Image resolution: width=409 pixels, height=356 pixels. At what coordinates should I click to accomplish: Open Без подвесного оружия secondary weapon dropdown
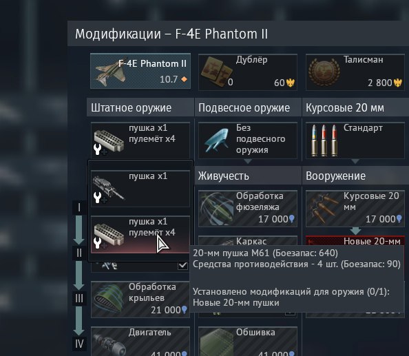click(x=248, y=140)
